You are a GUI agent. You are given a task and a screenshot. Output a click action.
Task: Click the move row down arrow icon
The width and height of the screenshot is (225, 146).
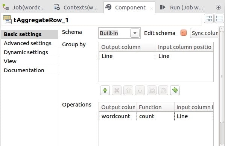tap(140, 90)
